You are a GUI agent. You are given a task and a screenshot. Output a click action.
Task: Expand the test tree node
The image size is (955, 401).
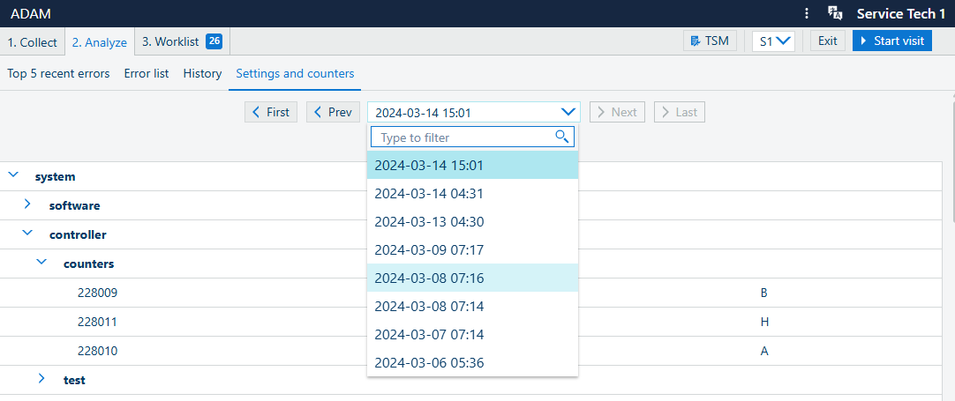click(41, 379)
